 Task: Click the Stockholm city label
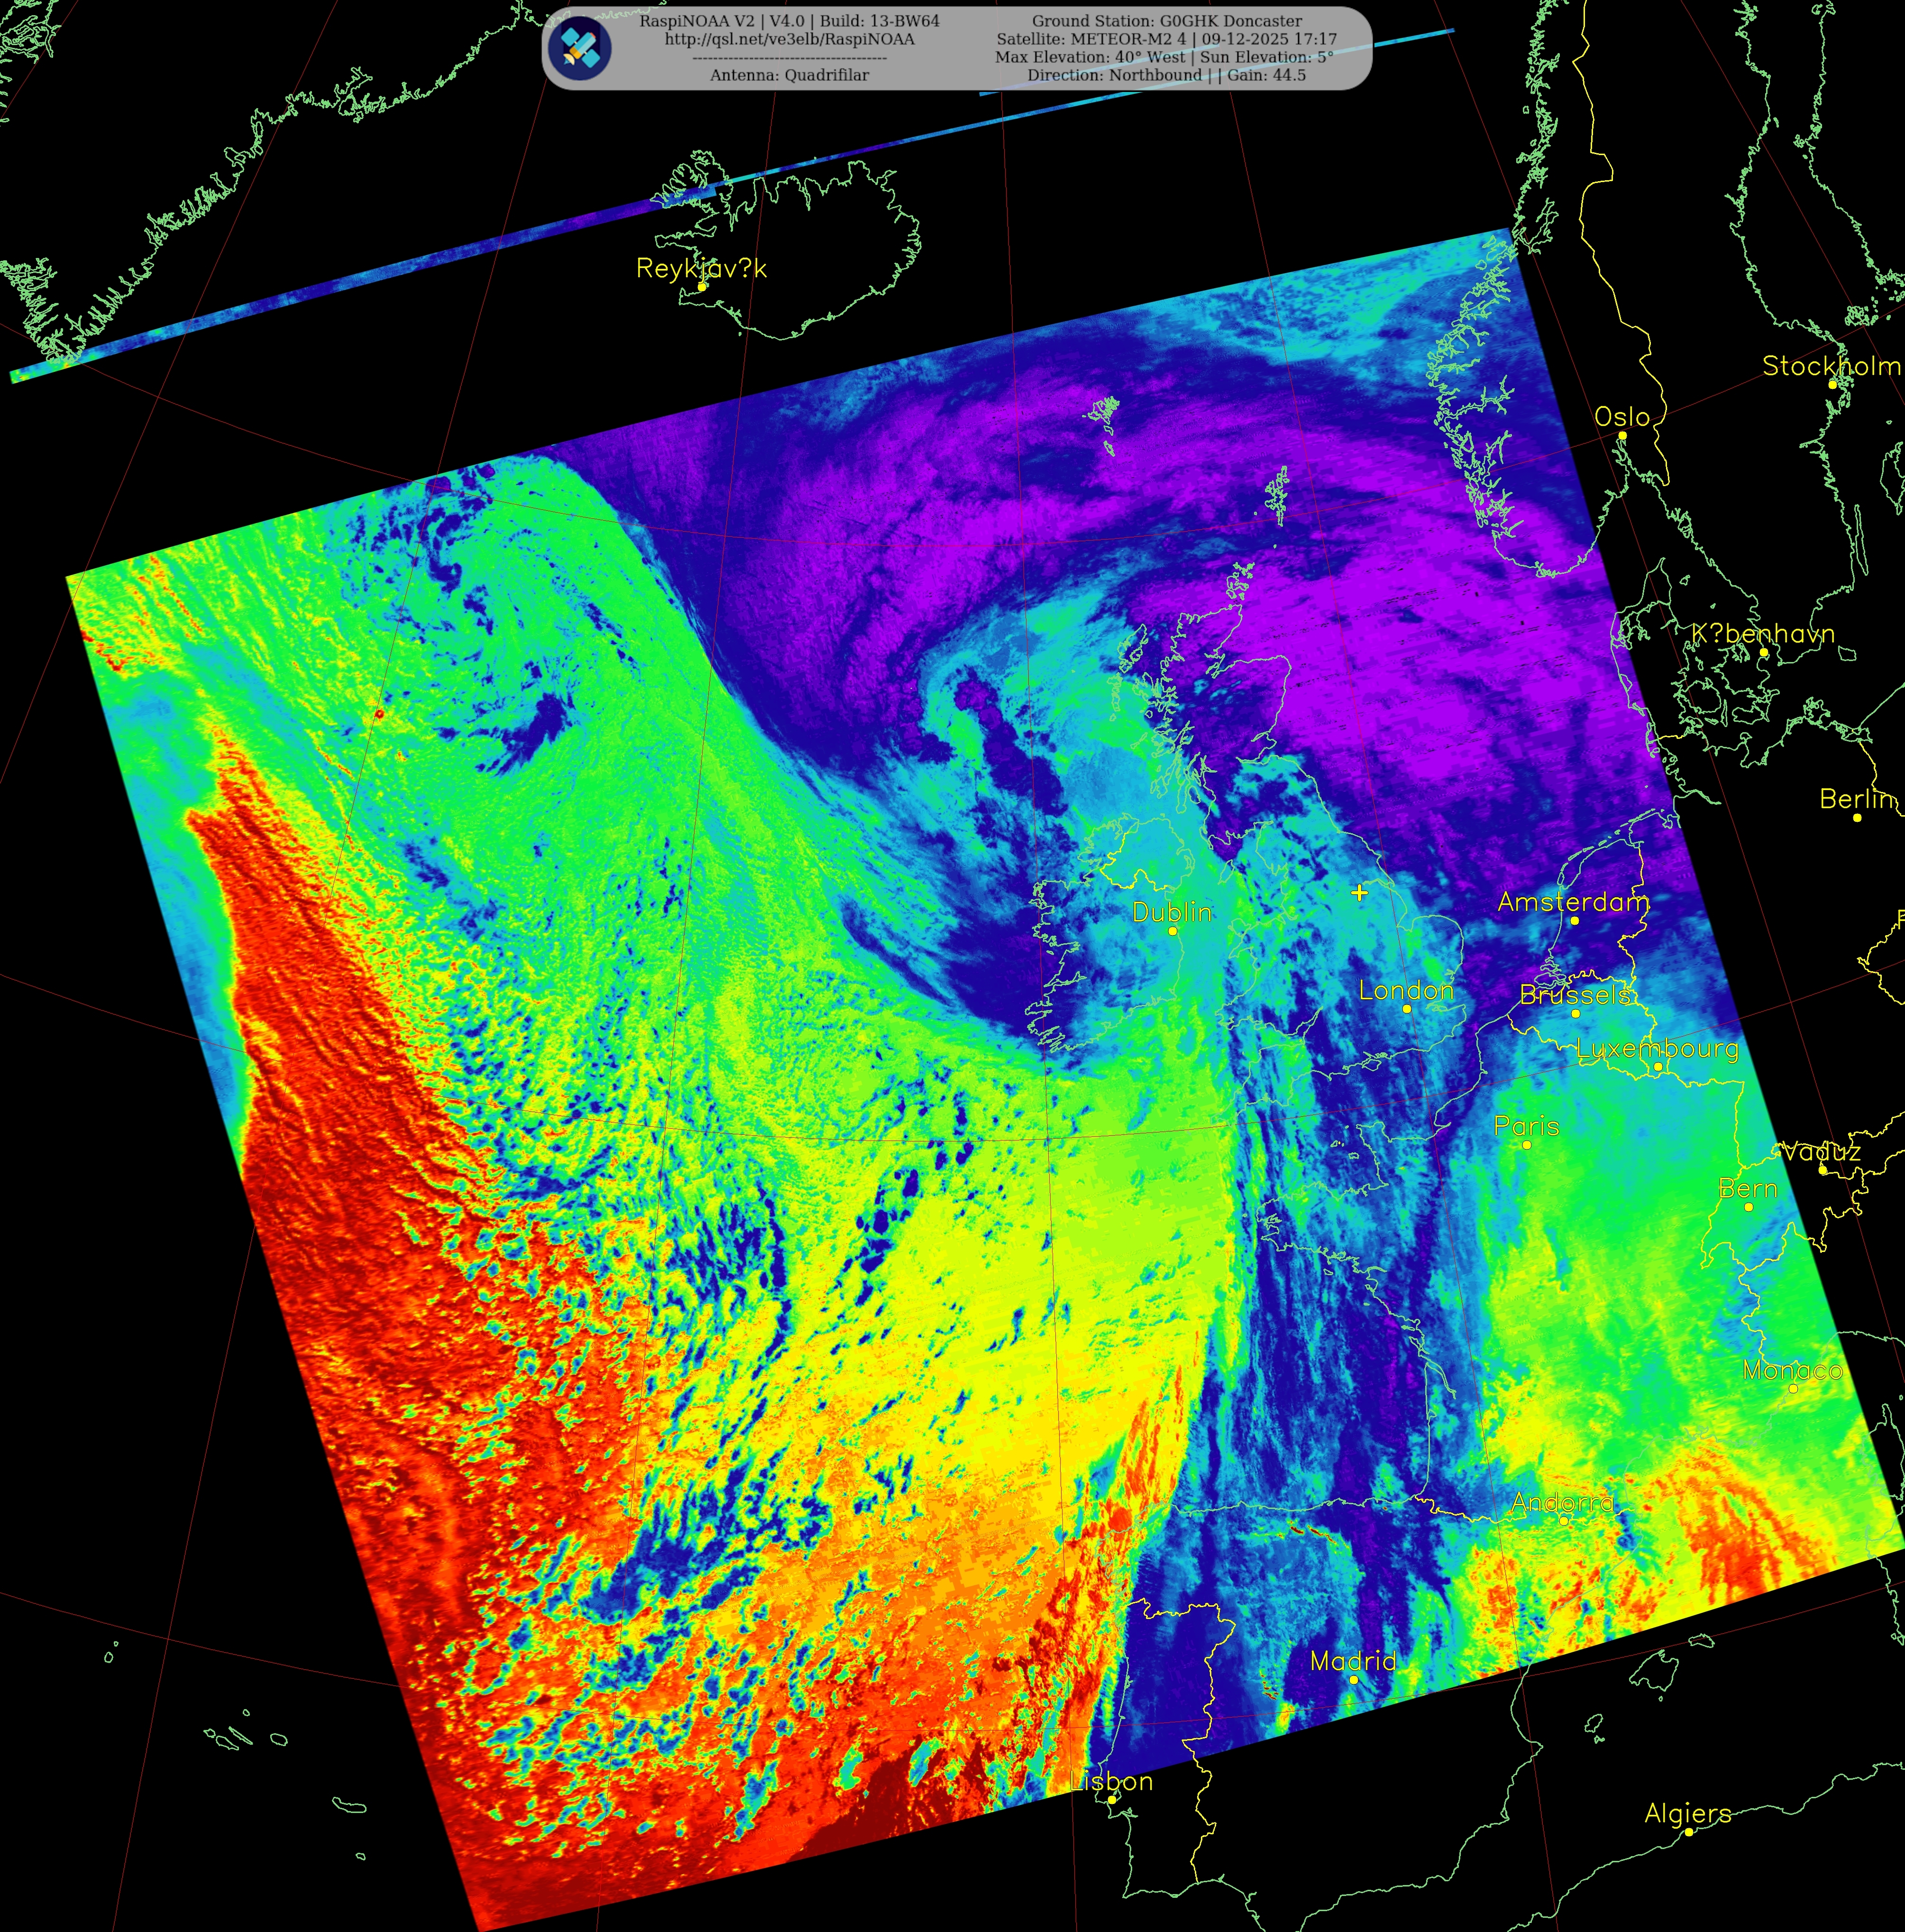click(x=1830, y=366)
